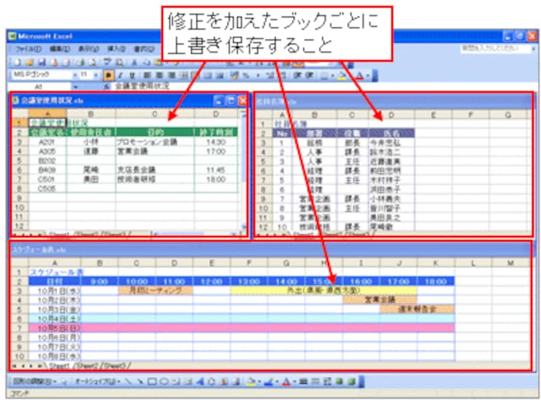Open the ファイル(F) menu
This screenshot has height=403, width=541.
[x=28, y=49]
